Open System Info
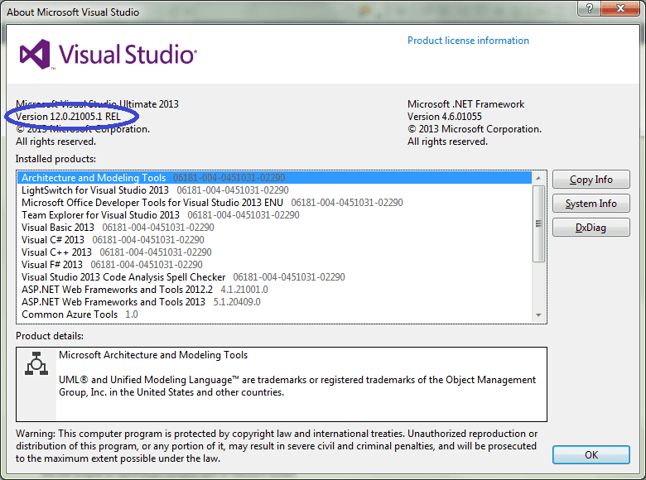The image size is (646, 480). point(591,204)
